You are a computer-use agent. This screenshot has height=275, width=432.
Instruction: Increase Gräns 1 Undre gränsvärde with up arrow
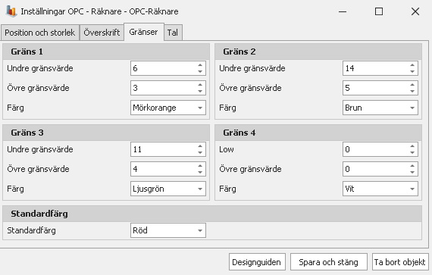(x=200, y=65)
